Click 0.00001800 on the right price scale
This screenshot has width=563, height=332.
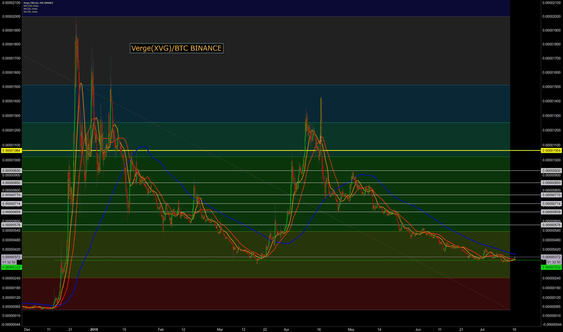[x=552, y=45]
